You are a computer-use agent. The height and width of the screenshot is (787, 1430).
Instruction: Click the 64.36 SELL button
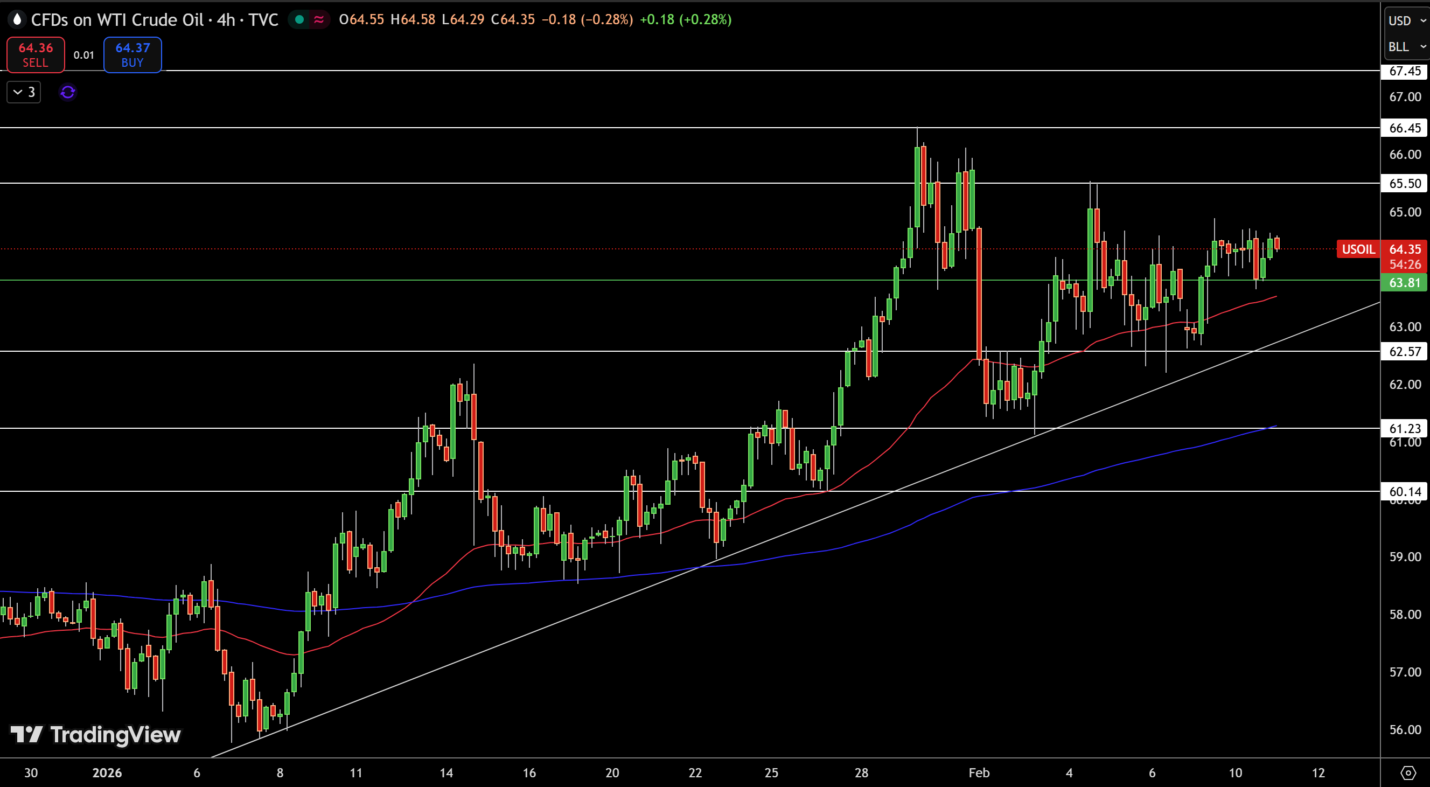(36, 55)
